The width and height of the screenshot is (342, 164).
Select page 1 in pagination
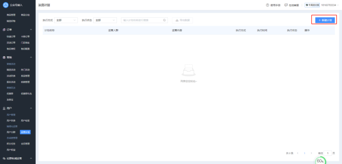pos(304,153)
